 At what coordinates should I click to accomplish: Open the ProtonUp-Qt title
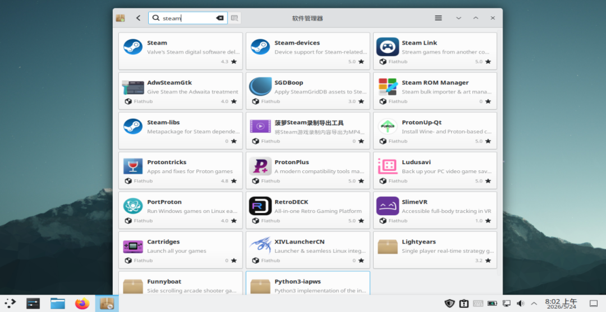(x=421, y=122)
